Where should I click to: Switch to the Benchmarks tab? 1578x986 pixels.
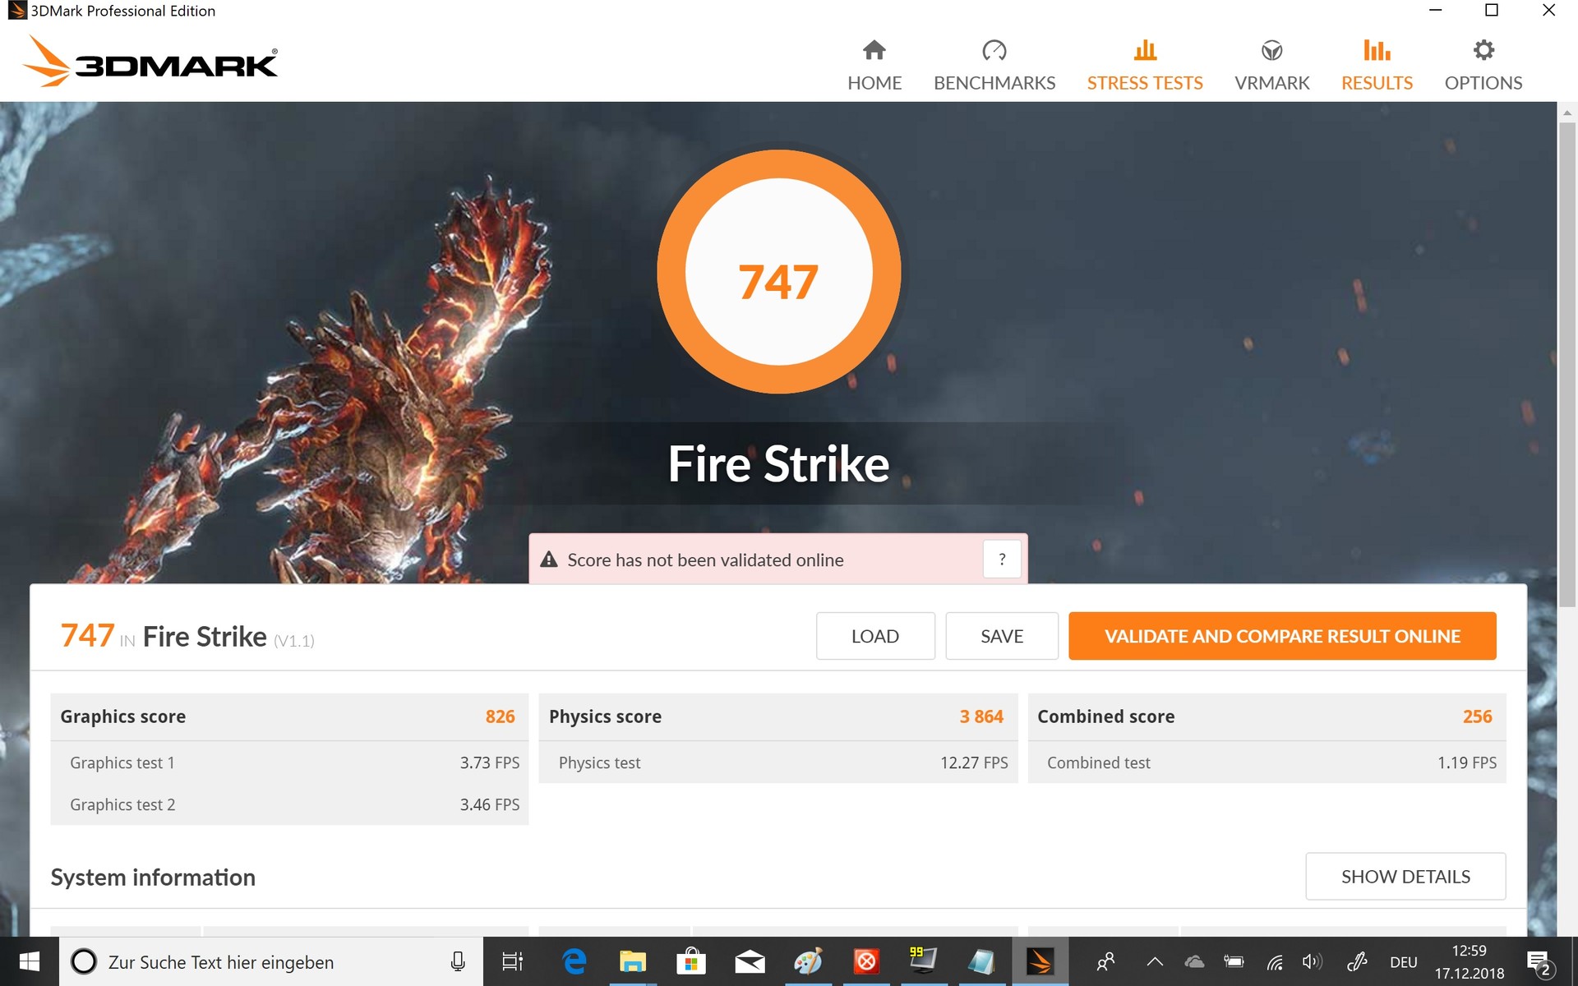[x=994, y=66]
